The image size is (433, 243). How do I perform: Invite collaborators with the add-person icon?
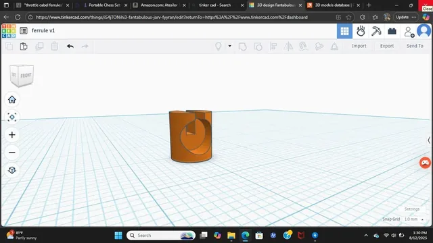click(409, 32)
